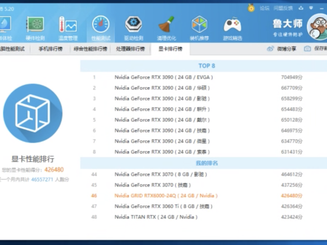Click the score 437256分
327x245 pixels.
click(292, 185)
